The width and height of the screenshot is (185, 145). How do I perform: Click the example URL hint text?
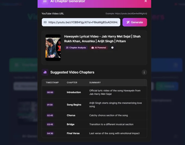point(126,13)
